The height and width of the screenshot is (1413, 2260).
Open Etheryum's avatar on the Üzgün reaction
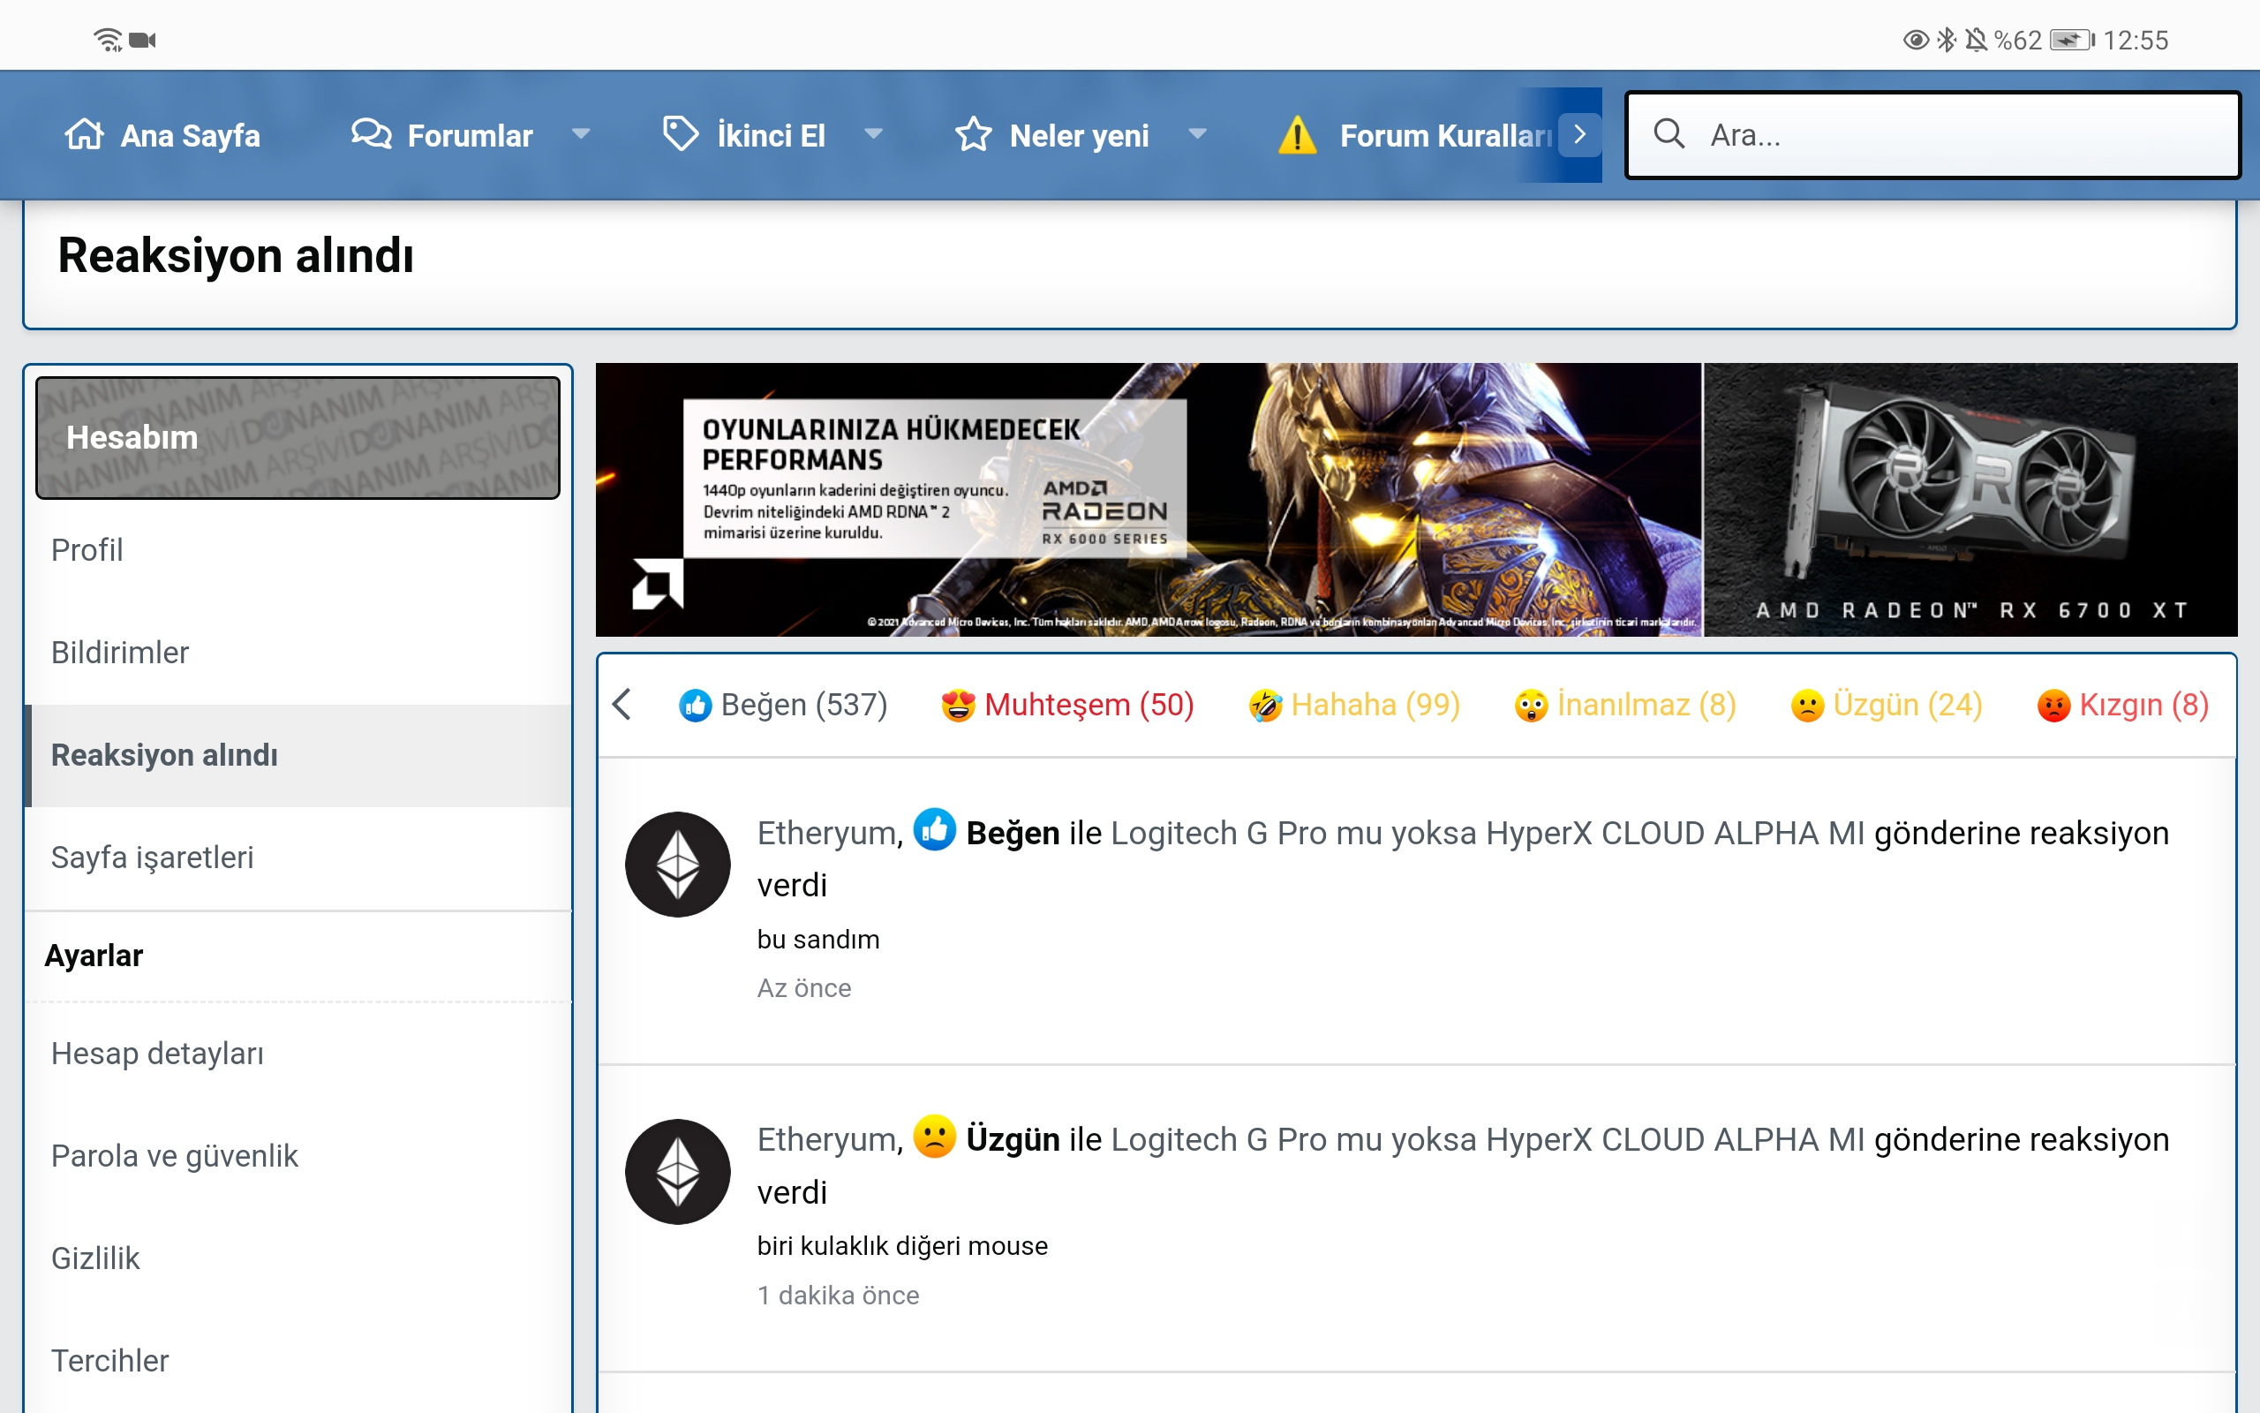tap(677, 1171)
